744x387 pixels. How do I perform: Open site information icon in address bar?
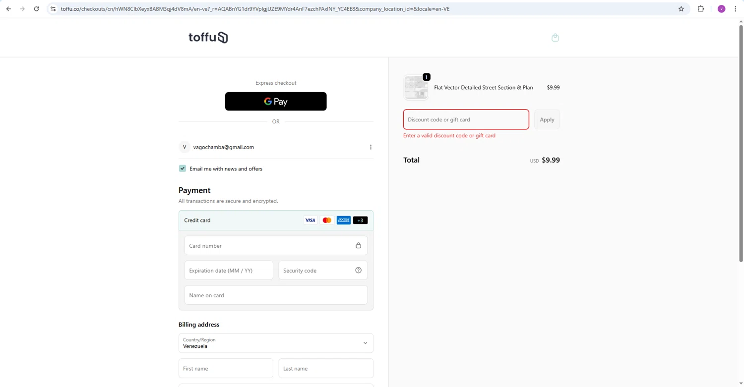(53, 9)
